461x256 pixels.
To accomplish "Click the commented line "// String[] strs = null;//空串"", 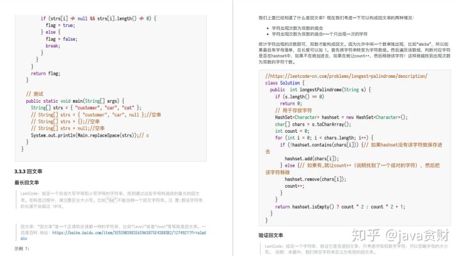I will pyautogui.click(x=68, y=128).
